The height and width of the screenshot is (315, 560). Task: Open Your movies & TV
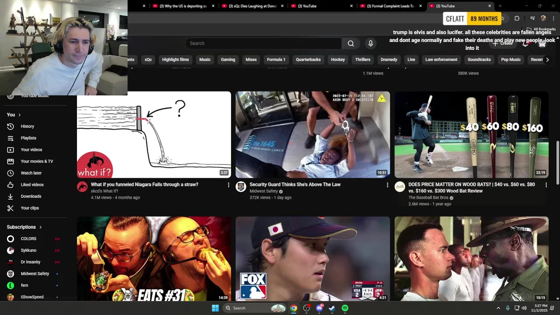click(37, 161)
